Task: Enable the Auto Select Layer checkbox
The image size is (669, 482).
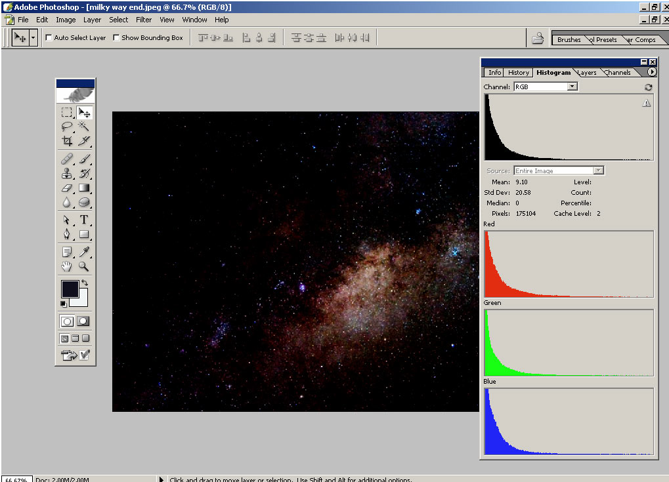Action: [x=49, y=38]
